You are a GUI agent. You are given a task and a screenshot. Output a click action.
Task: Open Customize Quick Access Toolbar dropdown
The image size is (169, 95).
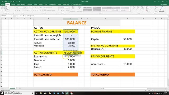pyautogui.click(x=19, y=1)
